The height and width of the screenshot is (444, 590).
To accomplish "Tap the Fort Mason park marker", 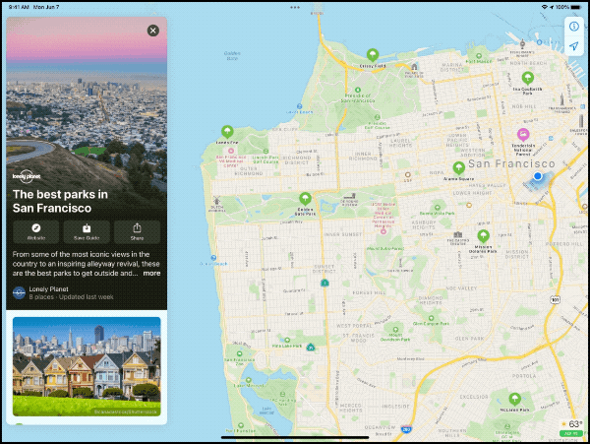I will (x=479, y=56).
